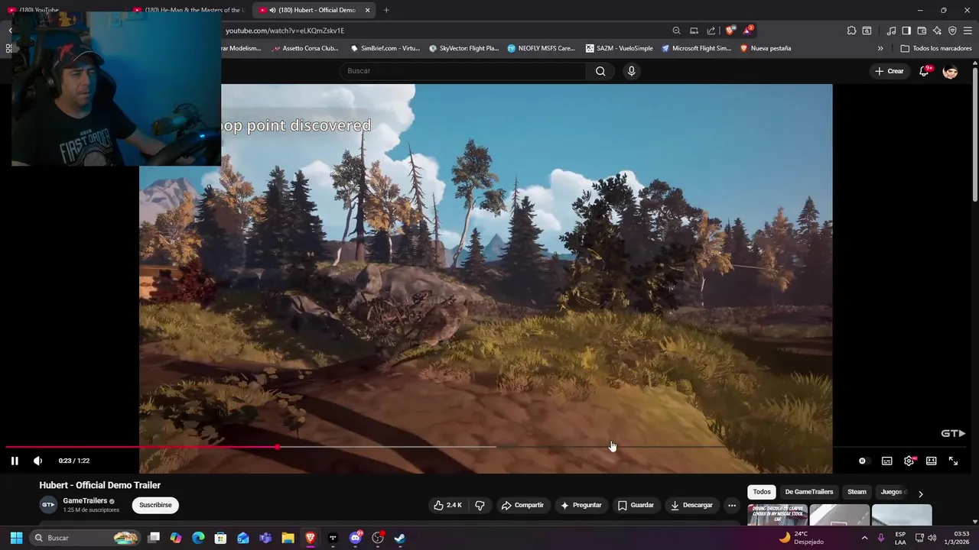Open the Brave Wallet icon
The height and width of the screenshot is (550, 979).
coord(922,31)
